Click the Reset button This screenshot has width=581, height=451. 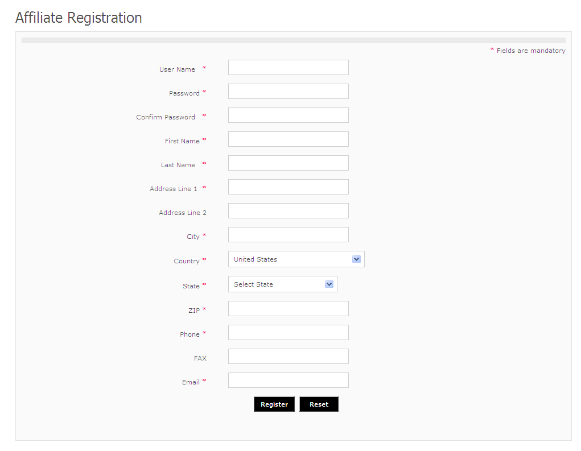point(319,404)
